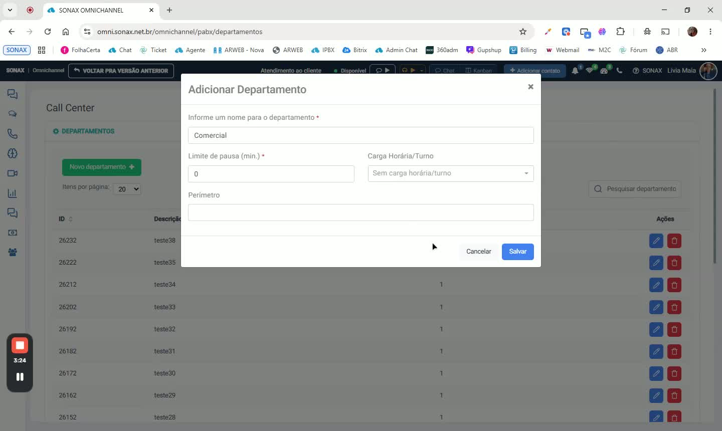Select the DEPARTAMENTOS tab
722x431 pixels.
point(83,131)
